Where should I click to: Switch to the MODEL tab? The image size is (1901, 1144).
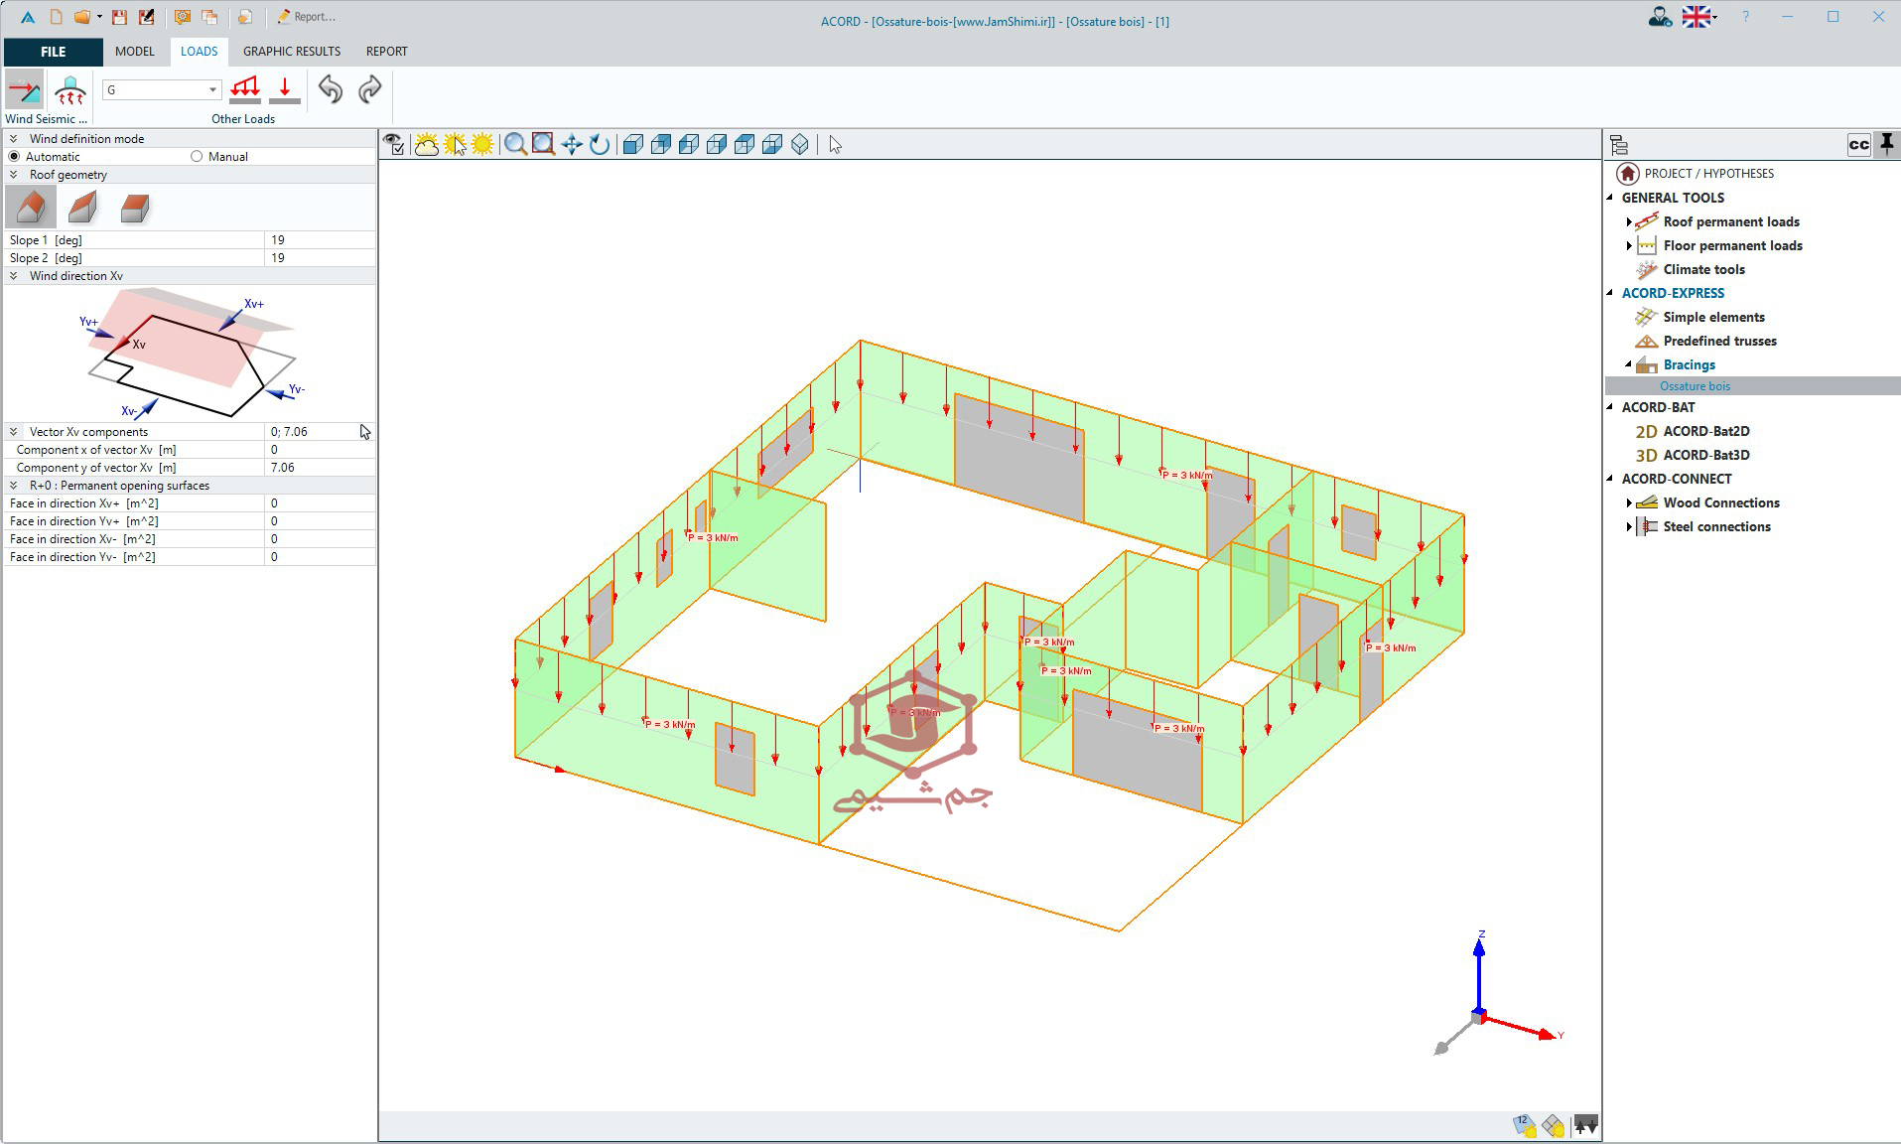135,52
